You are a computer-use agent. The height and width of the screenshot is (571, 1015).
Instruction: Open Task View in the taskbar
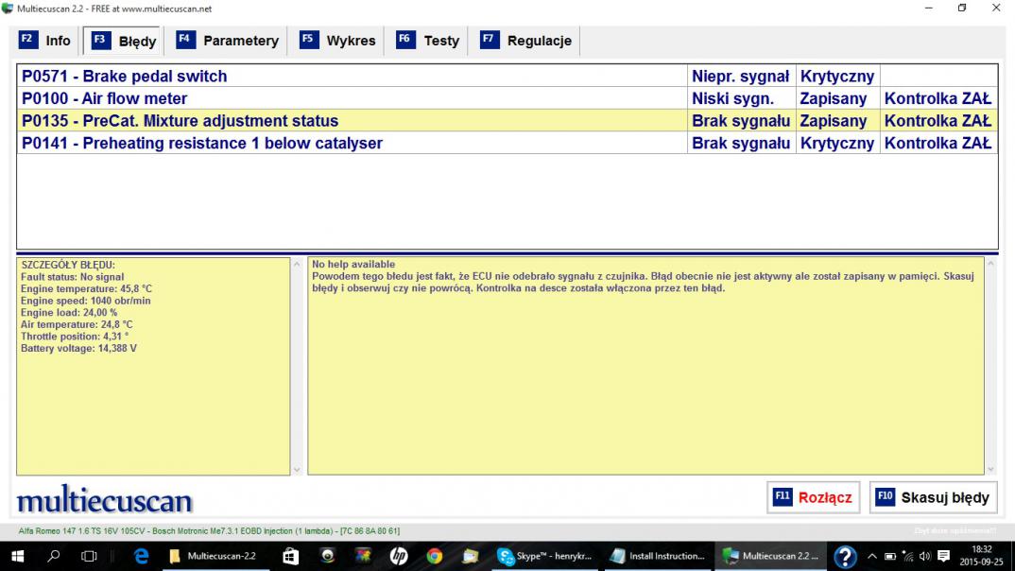coord(89,556)
